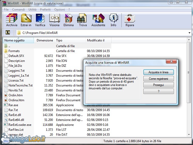Close the Acquista una licenza dialog

coord(171,61)
